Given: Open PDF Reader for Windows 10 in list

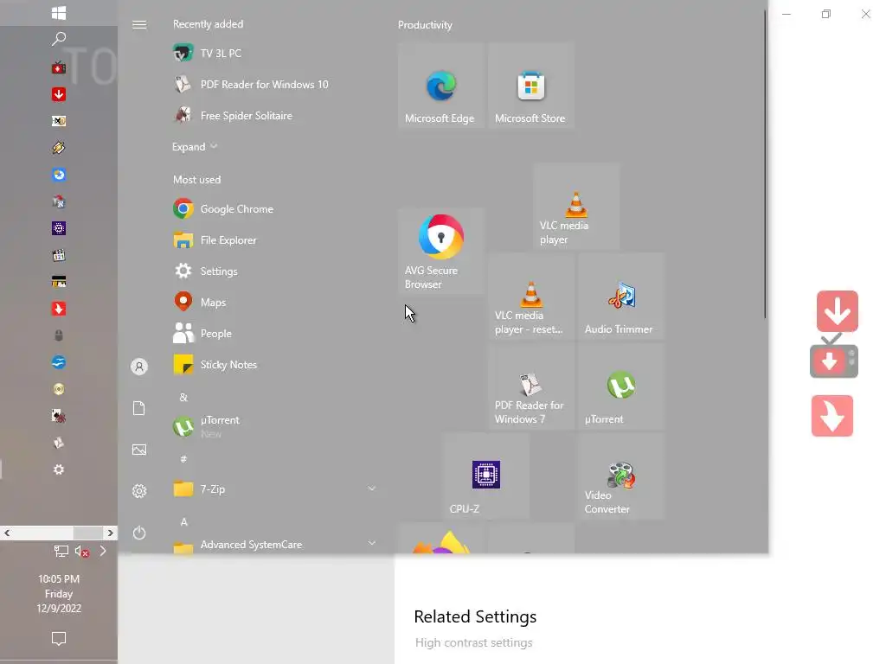Looking at the screenshot, I should point(274,84).
